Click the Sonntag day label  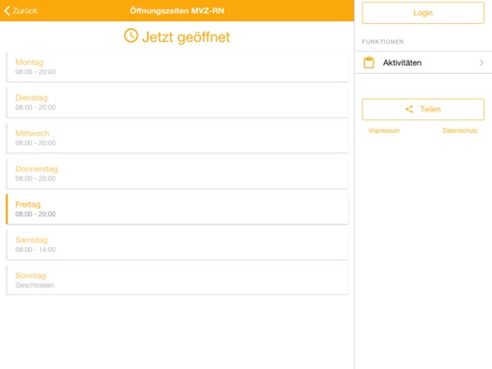coord(30,275)
